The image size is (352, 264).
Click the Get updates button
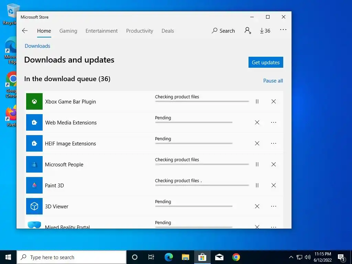pos(266,62)
